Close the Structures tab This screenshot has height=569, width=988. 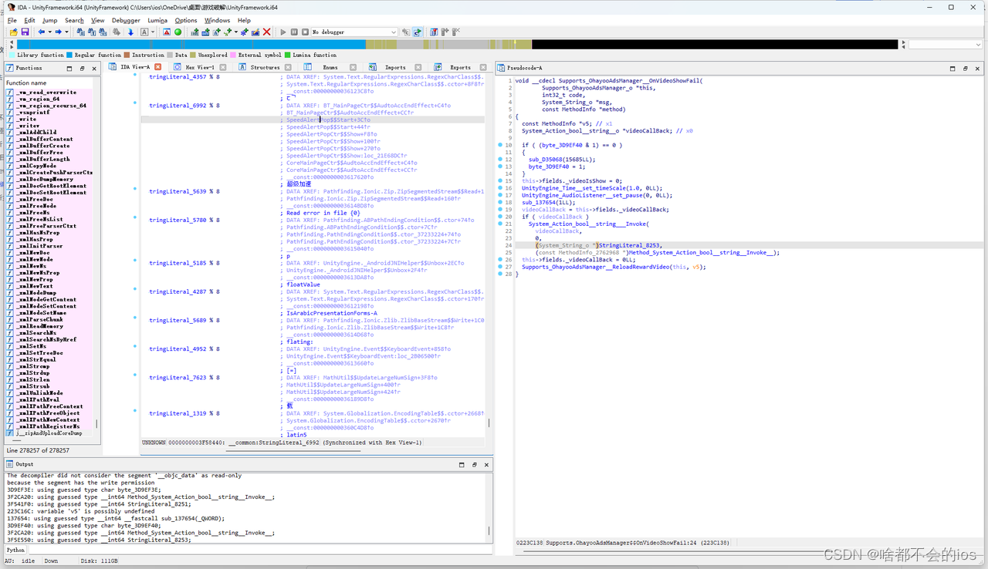click(288, 67)
